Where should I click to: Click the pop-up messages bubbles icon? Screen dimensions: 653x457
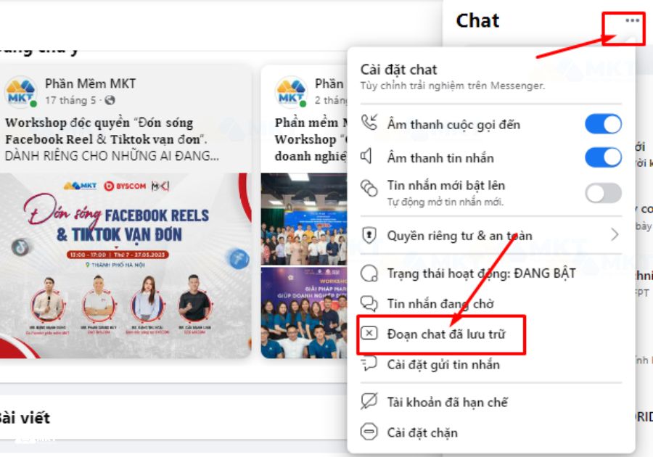click(369, 188)
